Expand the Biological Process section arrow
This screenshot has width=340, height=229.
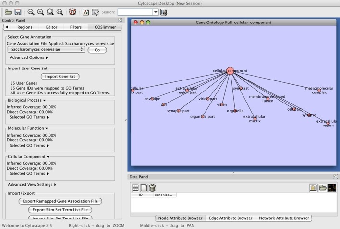click(x=44, y=101)
